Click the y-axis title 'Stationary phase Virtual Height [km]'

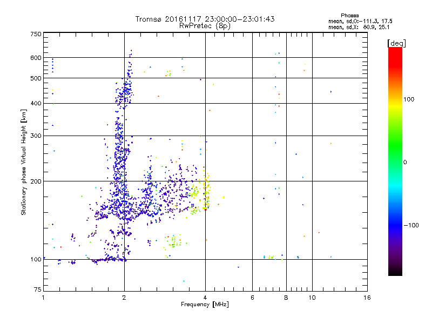click(x=23, y=163)
